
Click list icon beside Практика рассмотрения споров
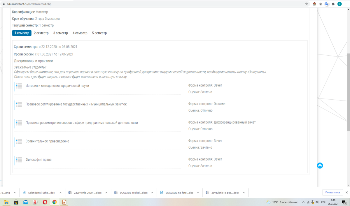tap(19, 123)
